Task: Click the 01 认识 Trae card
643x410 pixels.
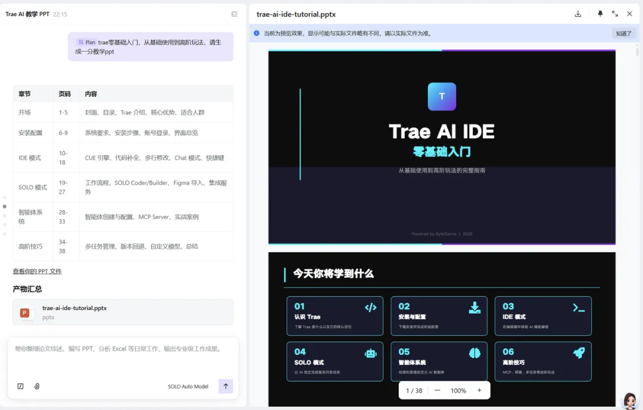Action: pos(335,316)
